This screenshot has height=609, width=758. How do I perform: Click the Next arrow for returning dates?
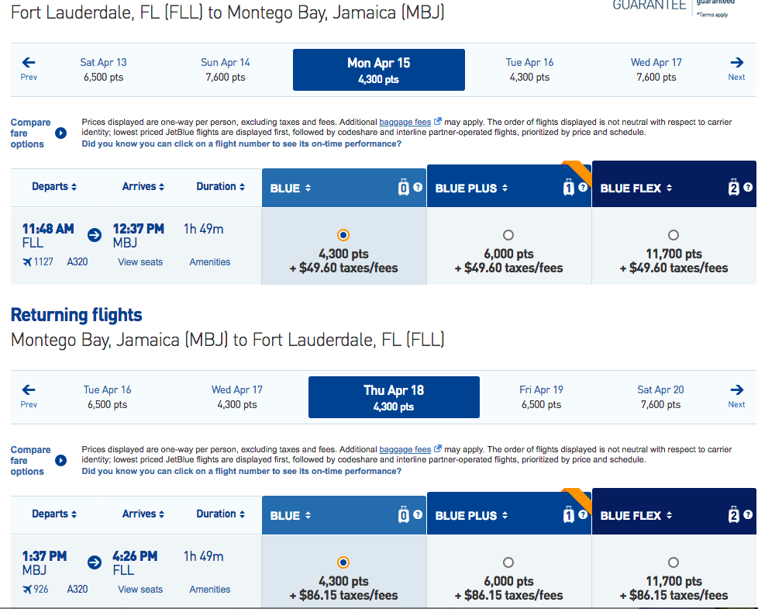coord(736,395)
